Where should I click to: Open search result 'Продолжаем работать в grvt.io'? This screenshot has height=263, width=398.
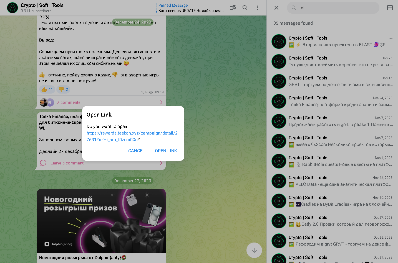[x=332, y=121]
